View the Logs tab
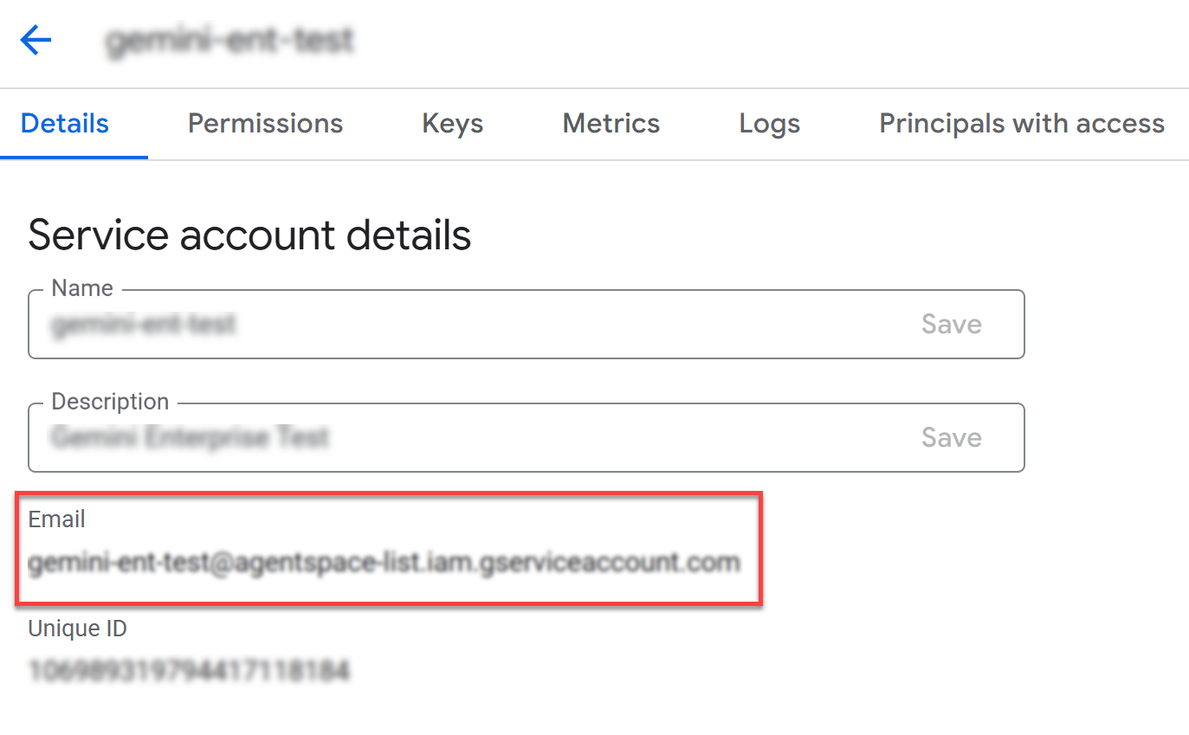Viewport: 1189px width, 735px height. click(769, 124)
